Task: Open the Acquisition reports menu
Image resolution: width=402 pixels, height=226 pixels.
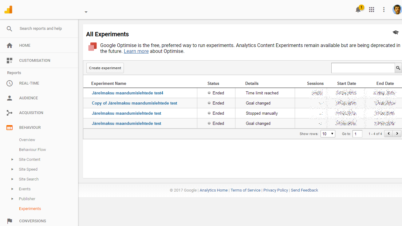Action: click(x=31, y=113)
